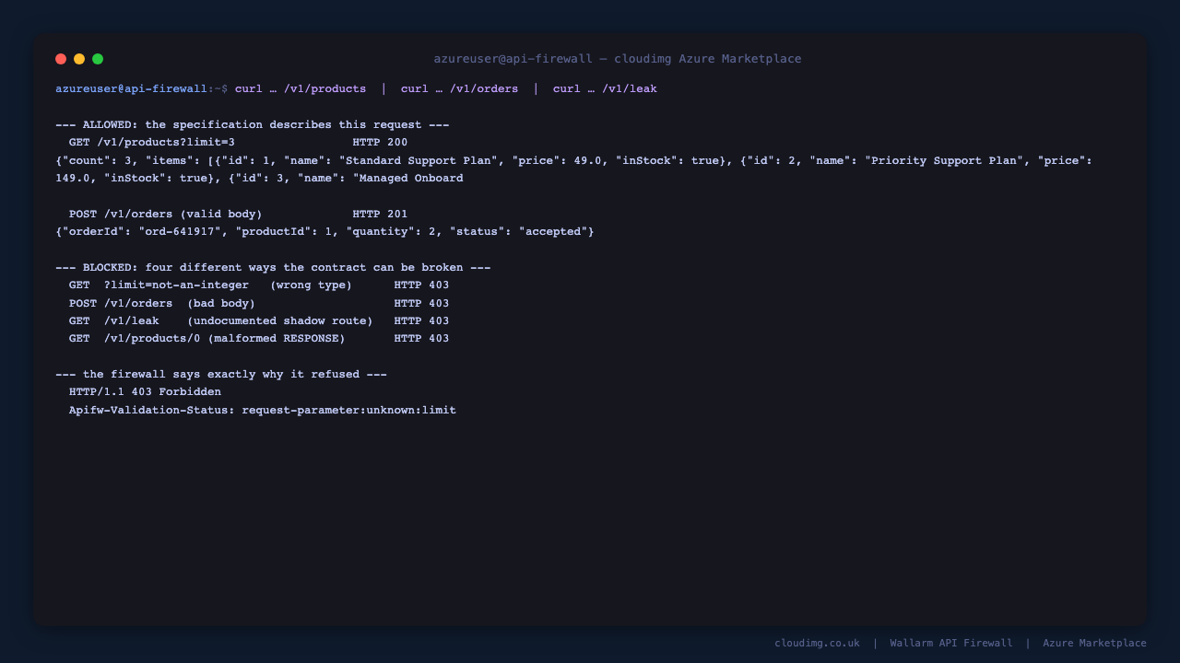This screenshot has height=663, width=1180.
Task: Click the 'HTTP 201' status text
Action: pos(380,215)
